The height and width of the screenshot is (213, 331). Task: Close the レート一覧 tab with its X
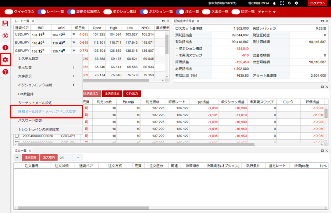click(x=33, y=21)
